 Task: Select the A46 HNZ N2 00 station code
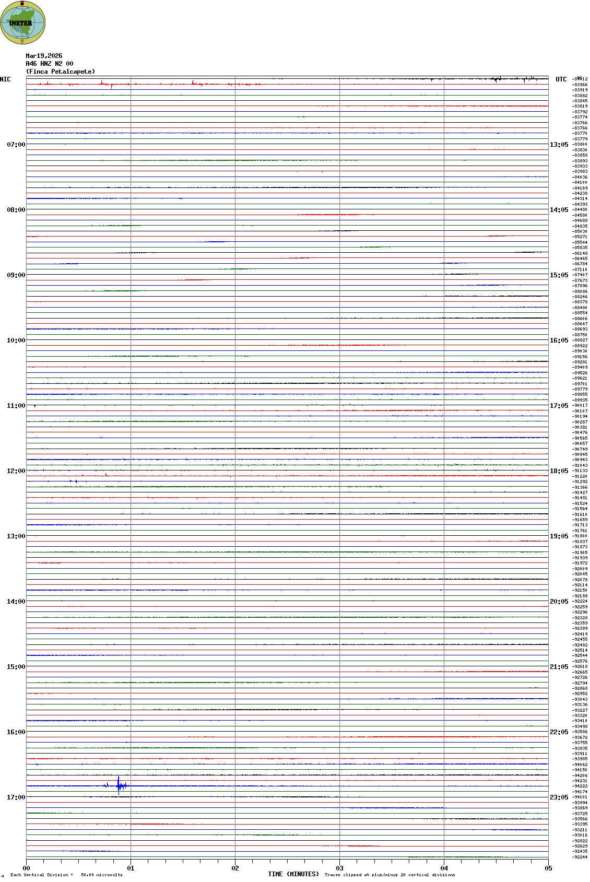coord(50,64)
